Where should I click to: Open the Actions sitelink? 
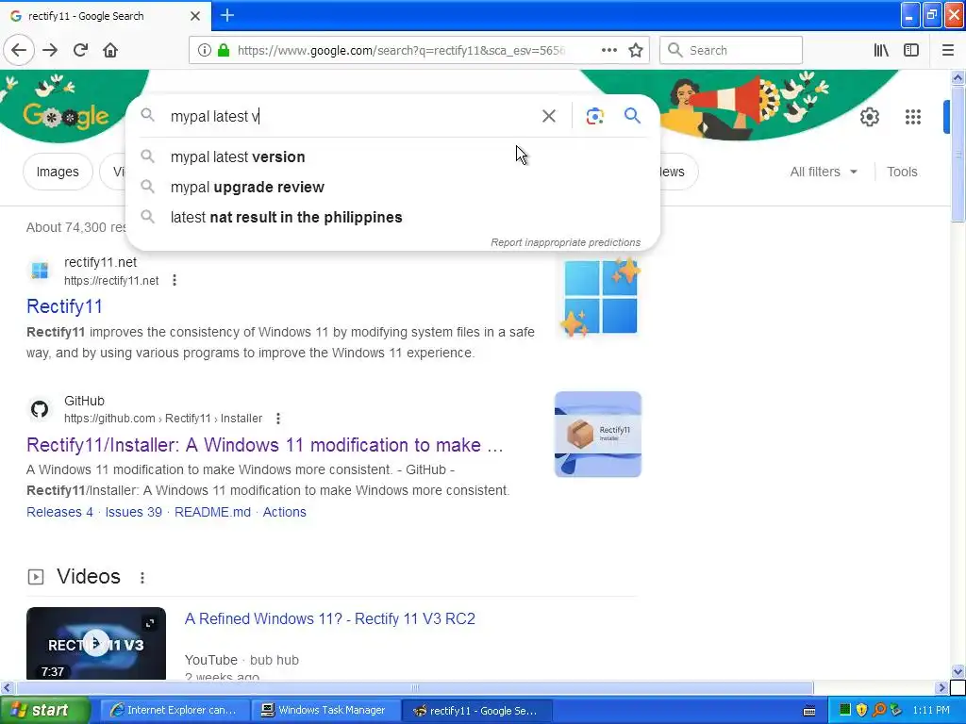(285, 512)
